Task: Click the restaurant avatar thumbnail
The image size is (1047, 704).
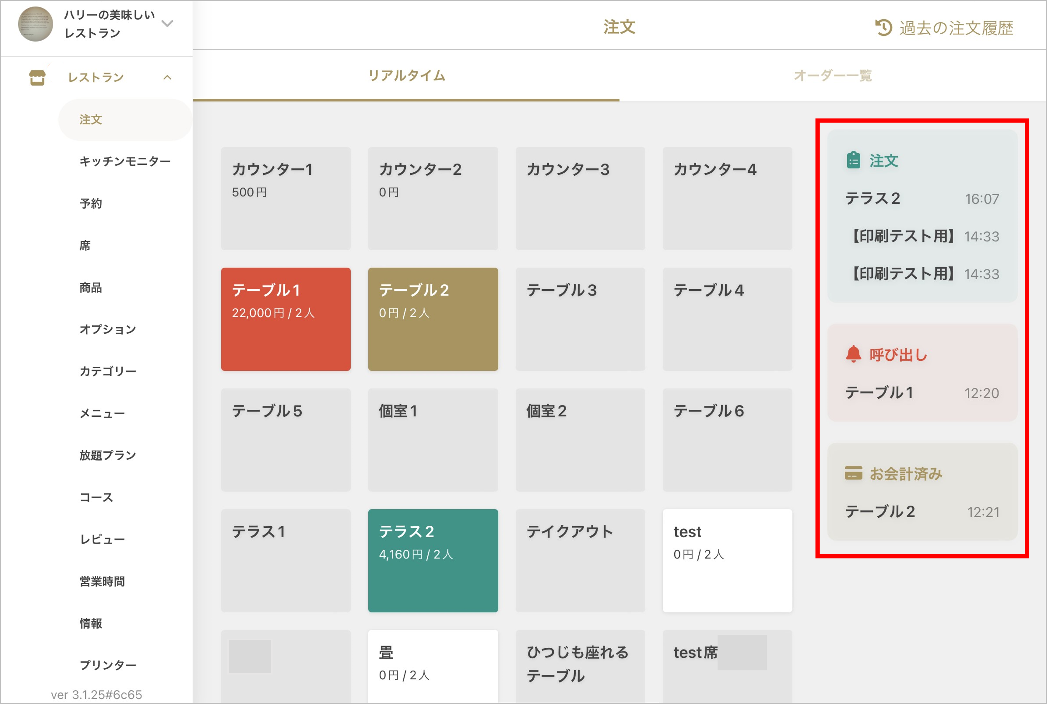Action: tap(35, 24)
